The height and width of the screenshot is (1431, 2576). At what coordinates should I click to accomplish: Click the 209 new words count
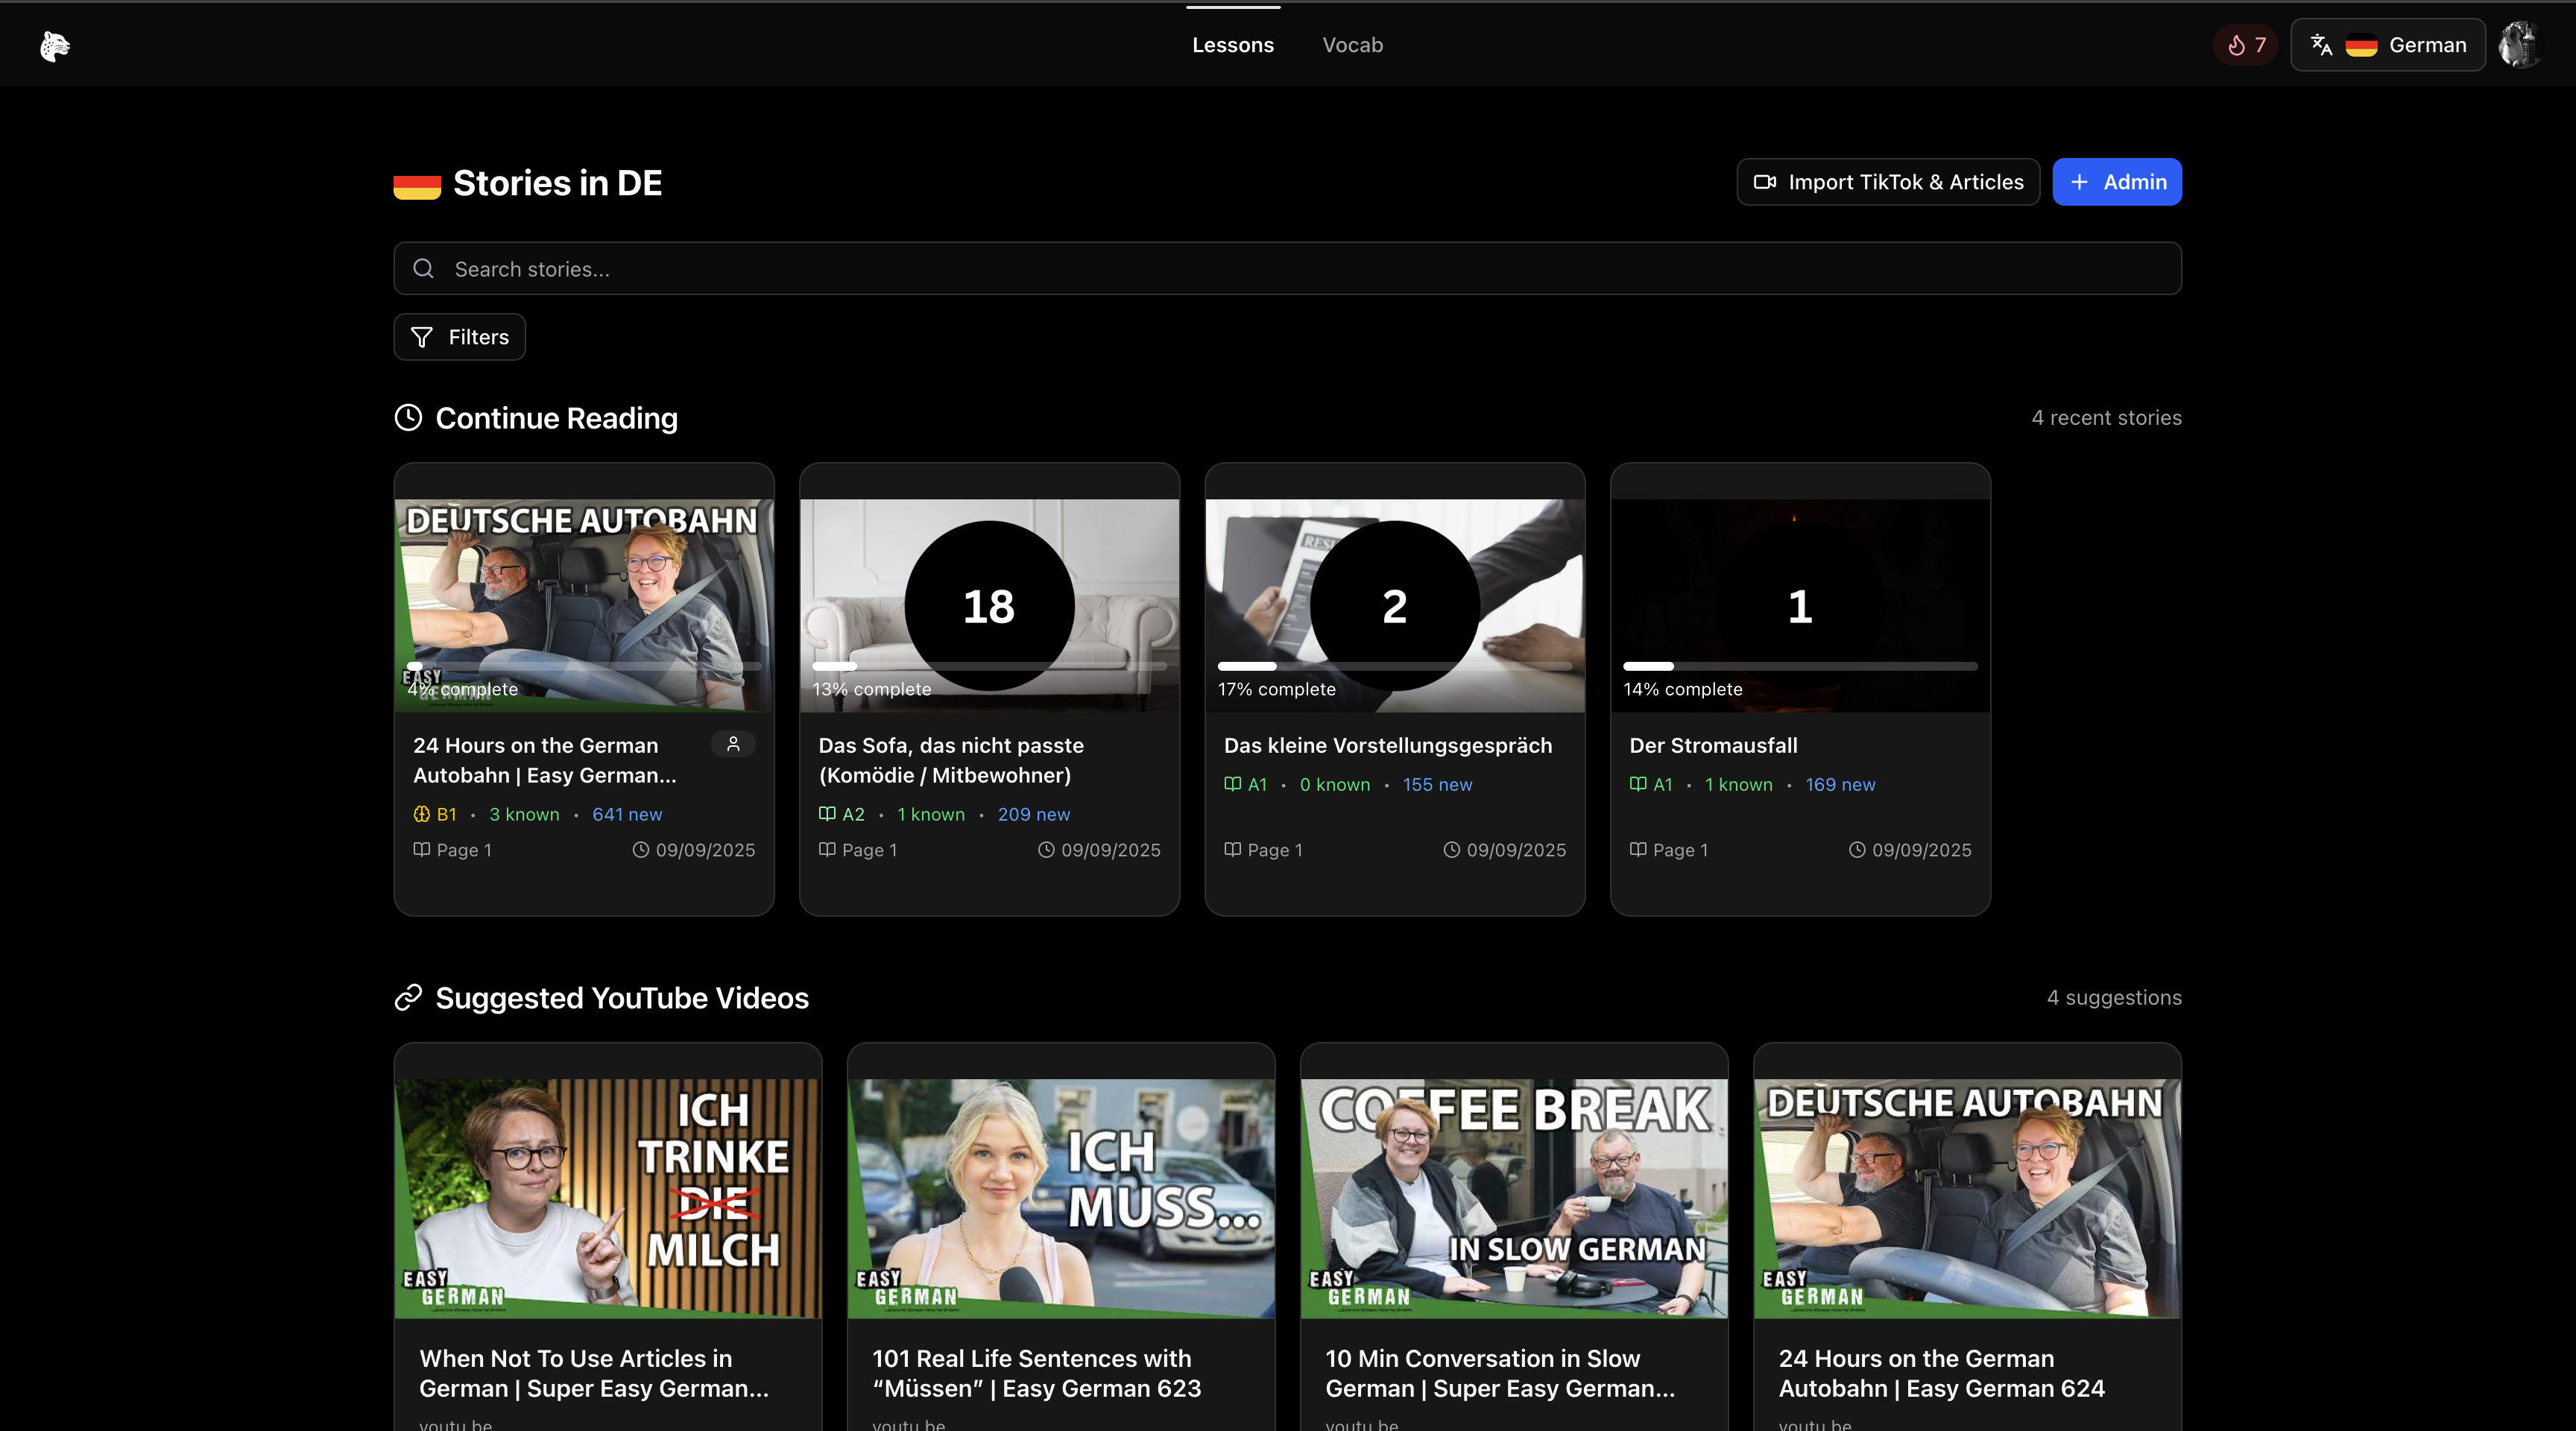click(x=1033, y=814)
